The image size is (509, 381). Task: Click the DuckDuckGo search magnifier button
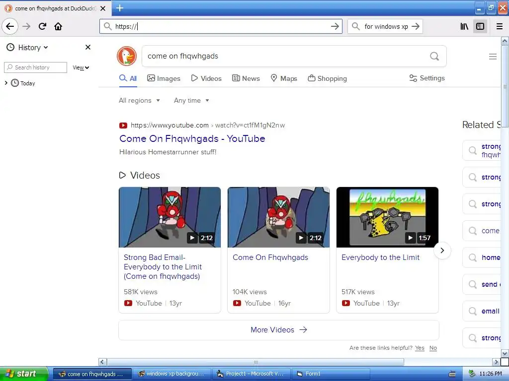[434, 56]
